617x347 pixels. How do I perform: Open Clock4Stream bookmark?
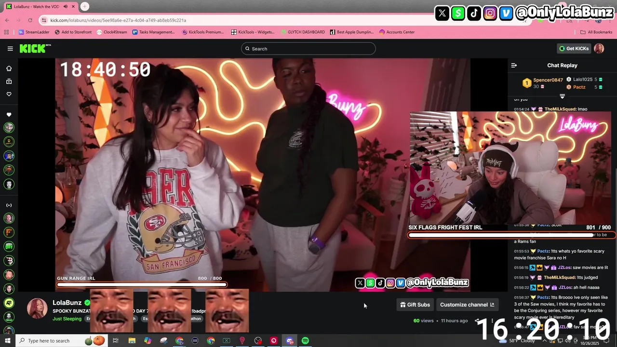112,32
